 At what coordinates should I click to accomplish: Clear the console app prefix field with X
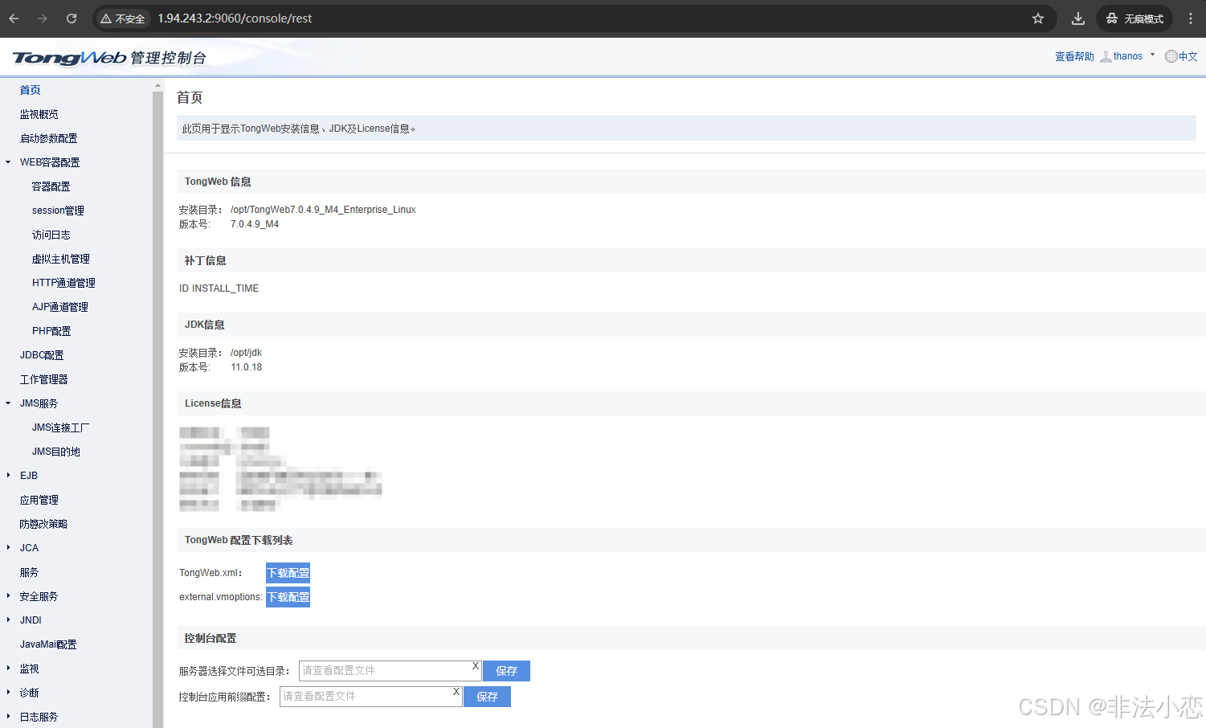pos(456,692)
